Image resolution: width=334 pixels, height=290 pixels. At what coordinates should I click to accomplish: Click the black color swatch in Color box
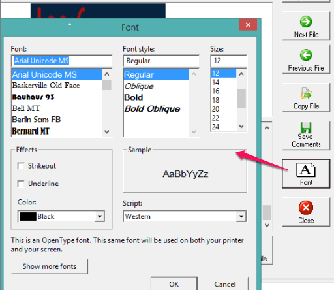(28, 216)
